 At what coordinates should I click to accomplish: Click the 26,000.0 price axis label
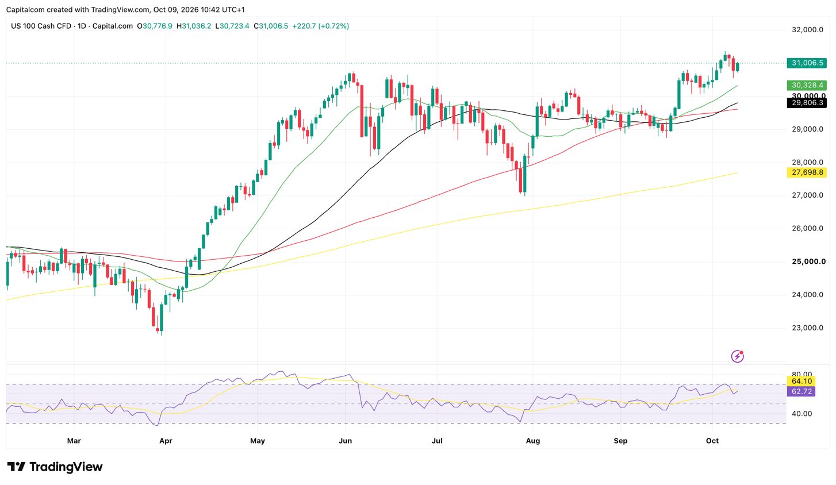tap(807, 229)
